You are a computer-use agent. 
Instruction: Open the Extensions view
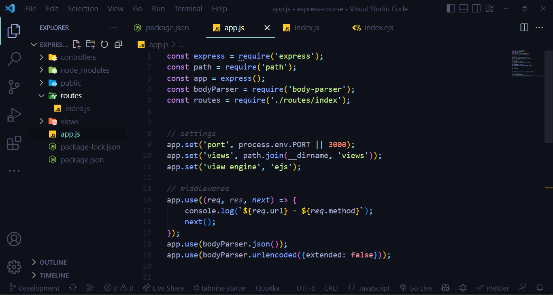[14, 142]
